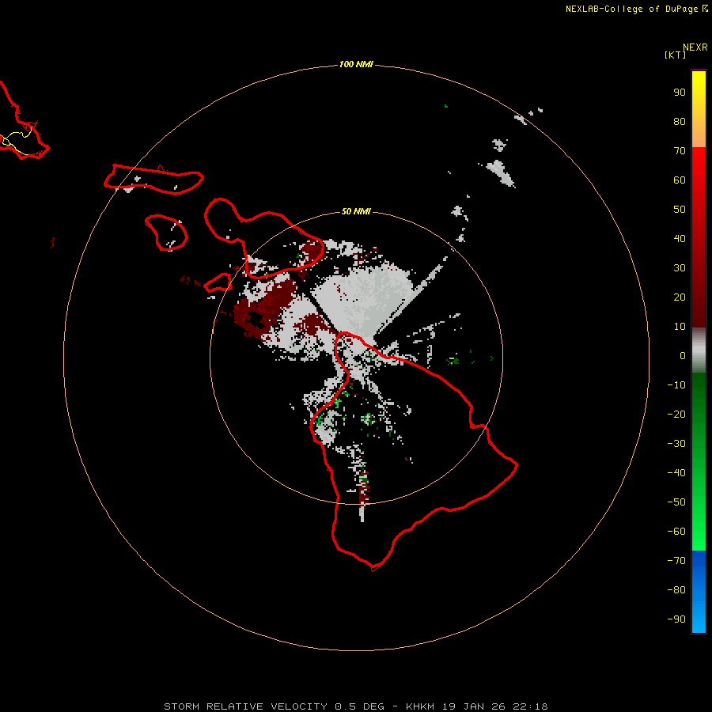This screenshot has height=712, width=712.
Task: Click the 0 value on velocity scale
Action: pyautogui.click(x=683, y=355)
